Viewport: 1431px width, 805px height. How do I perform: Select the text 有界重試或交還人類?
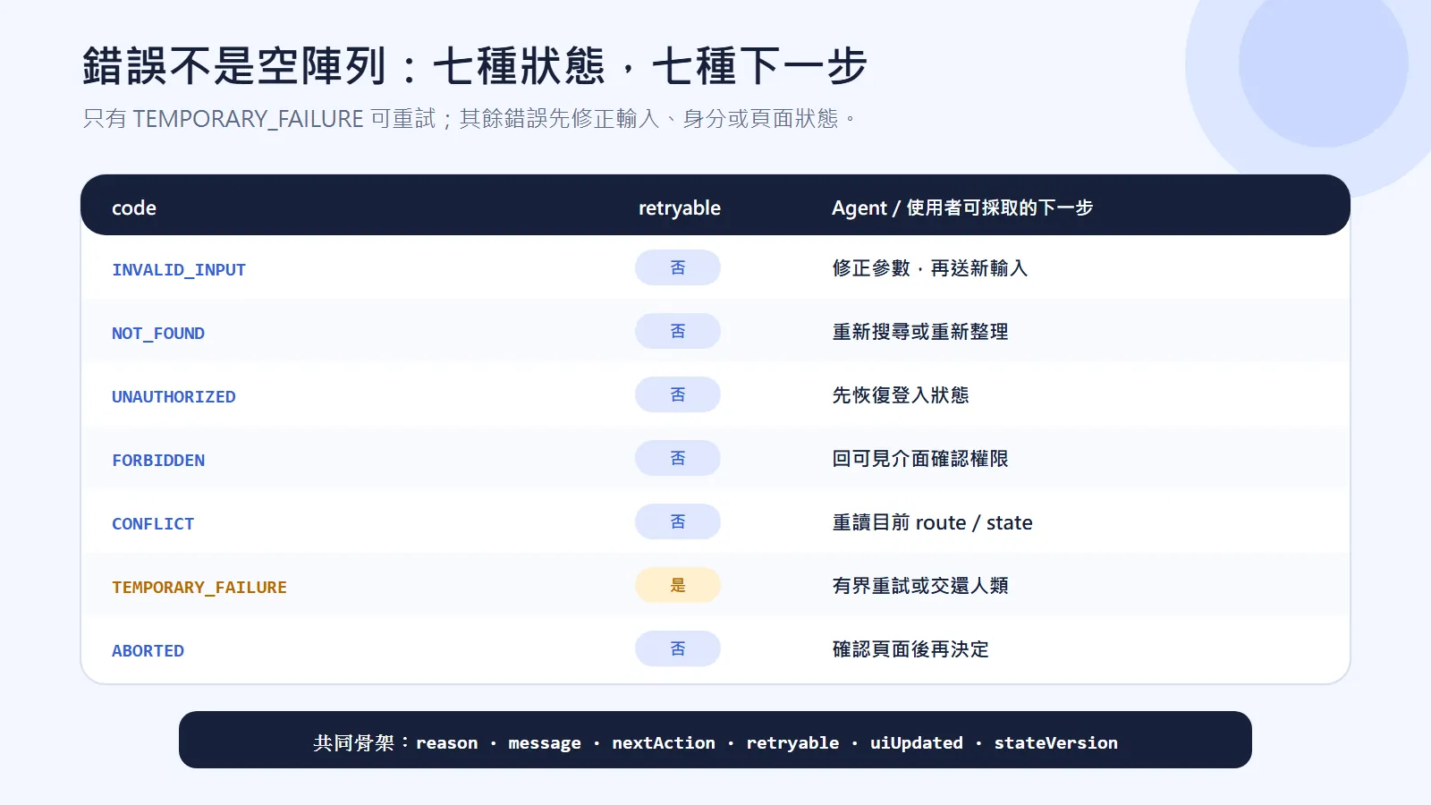tap(920, 586)
